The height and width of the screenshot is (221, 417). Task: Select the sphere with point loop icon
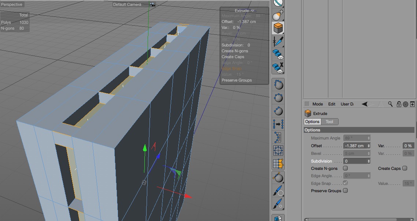[x=278, y=85]
